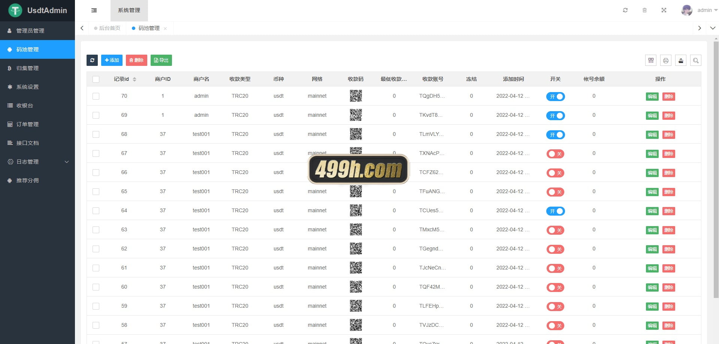Open search with magnifier icon
The image size is (719, 344).
click(696, 60)
